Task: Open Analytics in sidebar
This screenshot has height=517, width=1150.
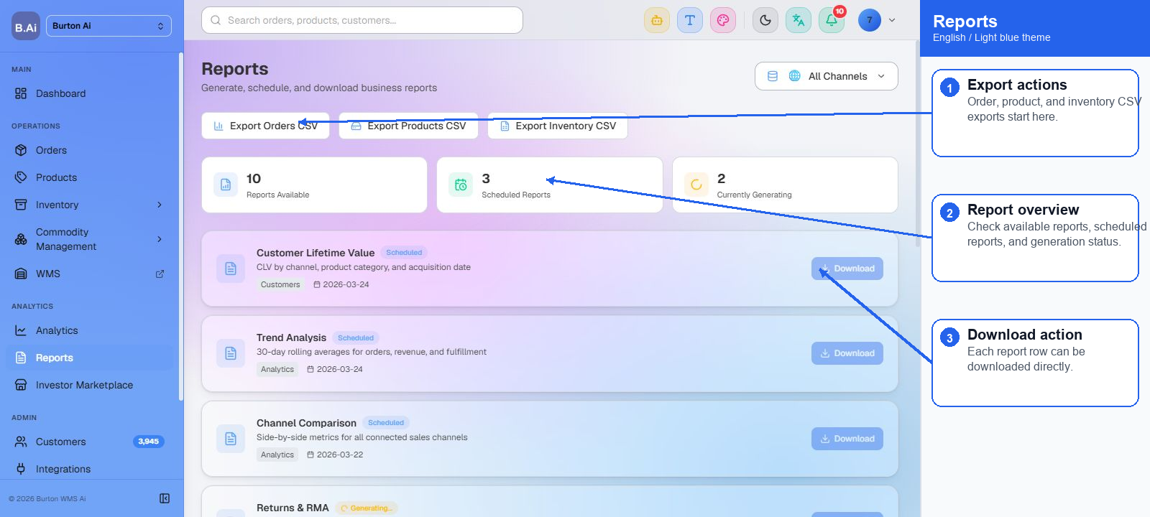Action: 90,330
